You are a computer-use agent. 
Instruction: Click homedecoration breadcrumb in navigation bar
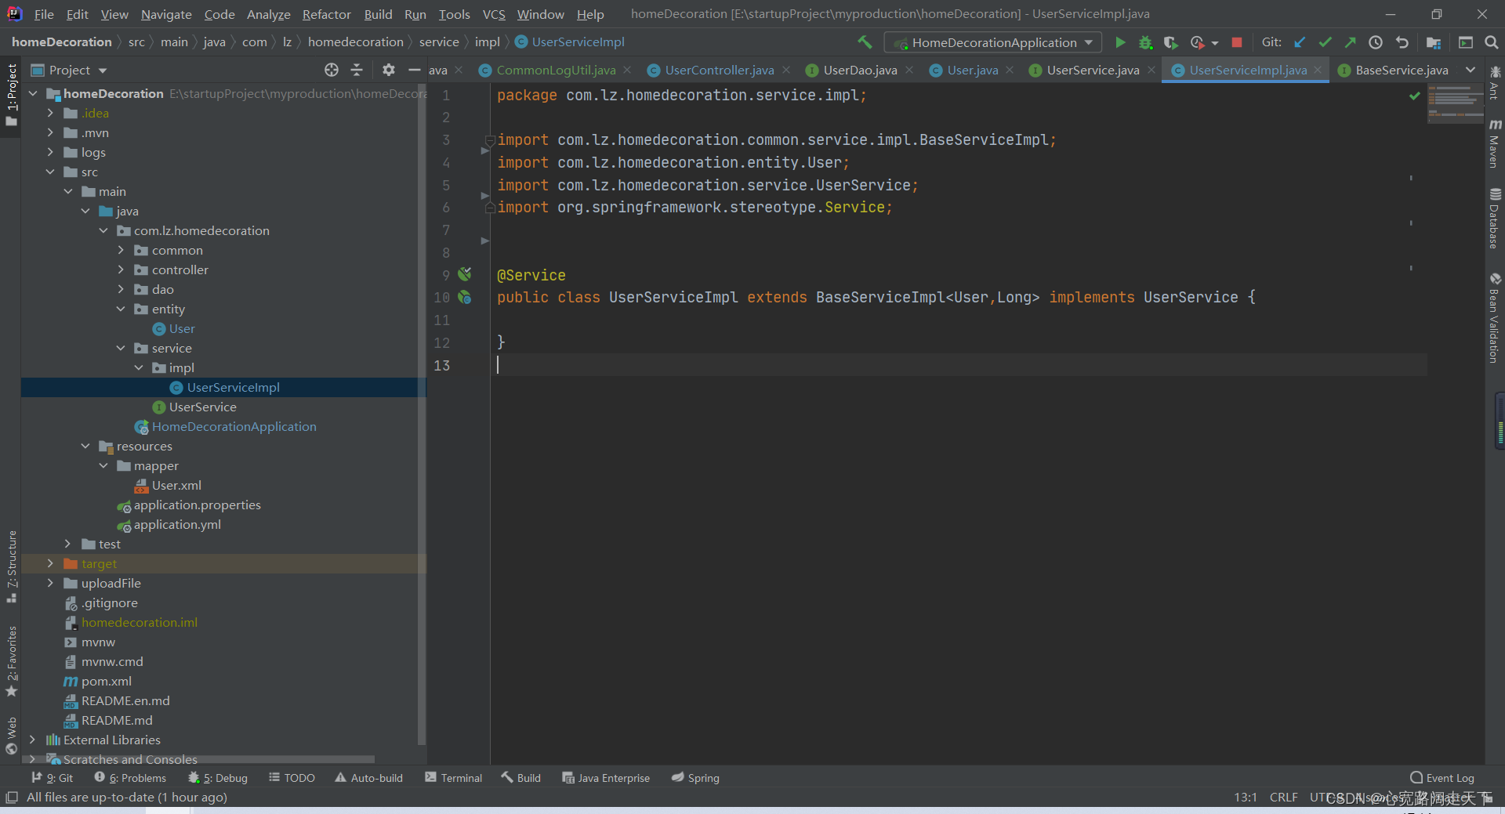tap(355, 42)
